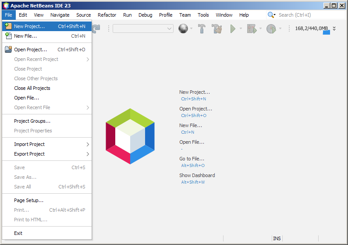Click the Go to File shortcut link

[x=192, y=159]
